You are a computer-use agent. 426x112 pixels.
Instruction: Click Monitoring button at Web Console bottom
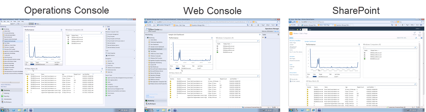[x=156, y=101]
